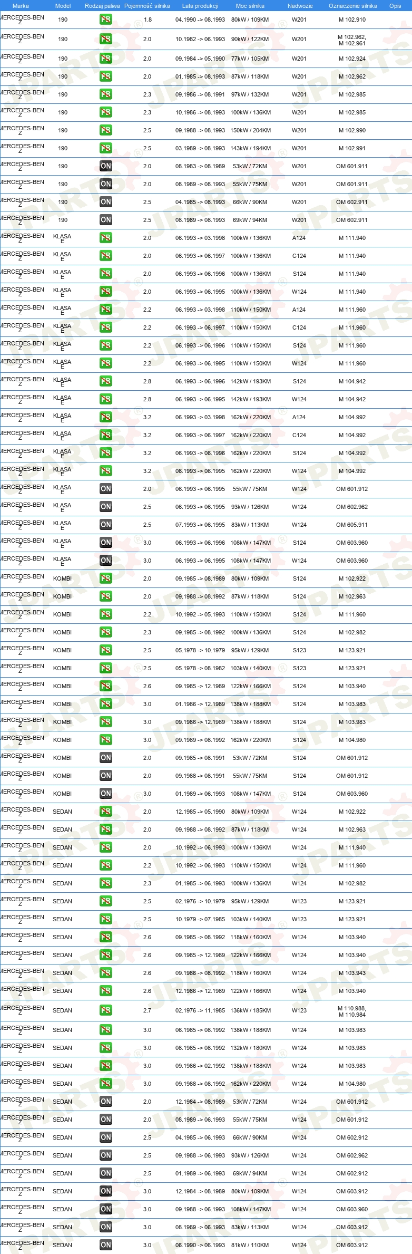This screenshot has width=412, height=1254.
Task: Select the date range '06.1990 -> 06.1993'
Action: coord(200,1245)
